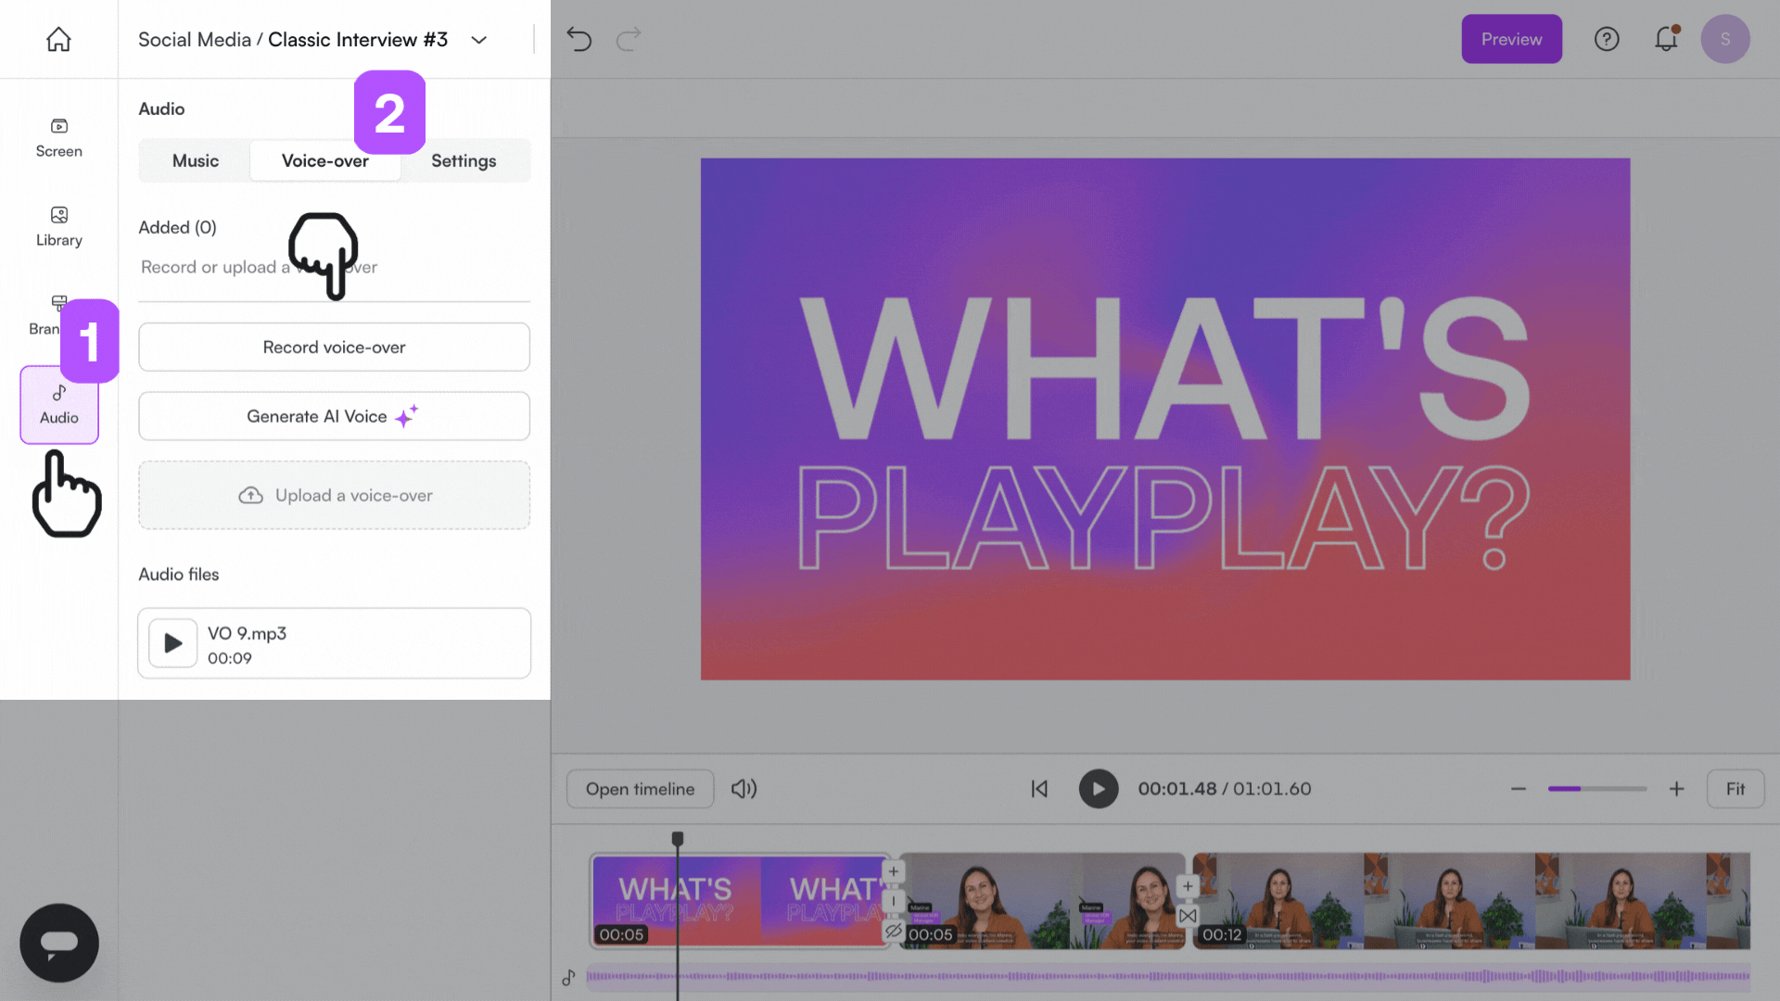The width and height of the screenshot is (1780, 1001).
Task: Click transition icon between interview clips
Action: 1188,916
